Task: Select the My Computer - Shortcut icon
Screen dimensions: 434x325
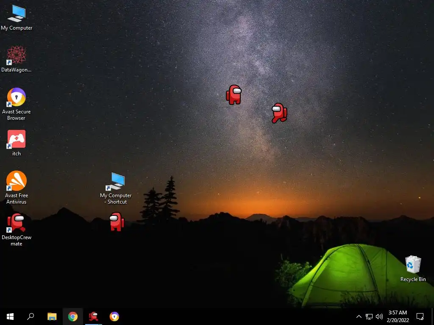Action: (x=116, y=188)
